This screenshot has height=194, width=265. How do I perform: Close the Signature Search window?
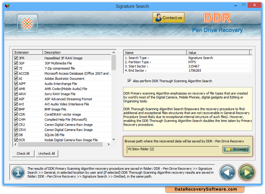[x=254, y=5]
